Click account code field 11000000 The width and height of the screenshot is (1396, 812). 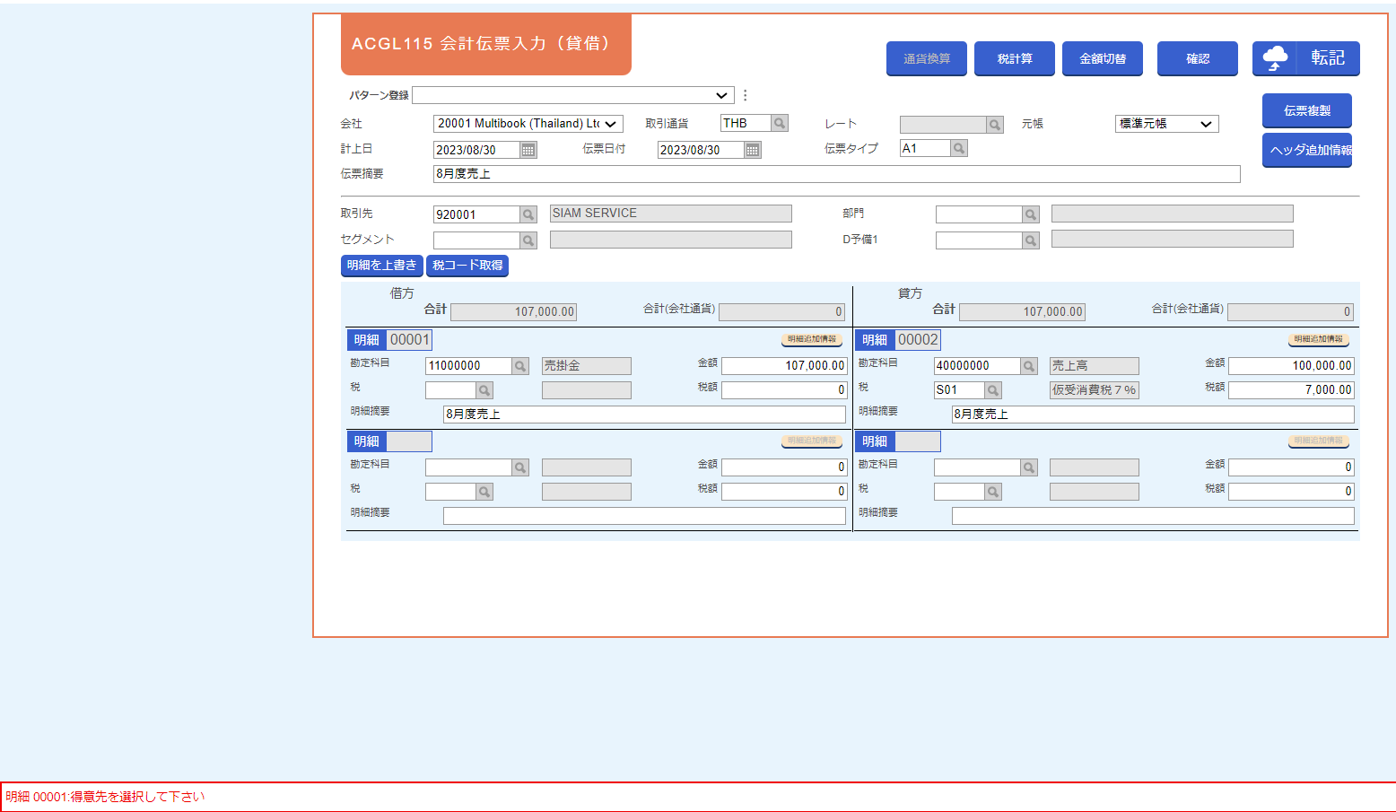[468, 366]
